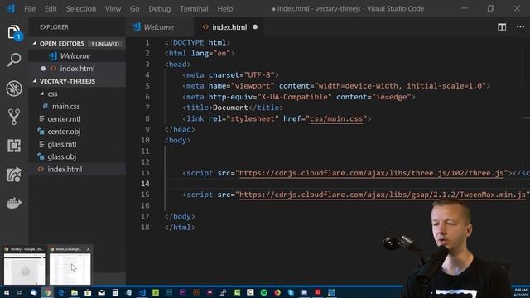Open File Explorer from the taskbar
The height and width of the screenshot is (298, 530).
pyautogui.click(x=75, y=292)
